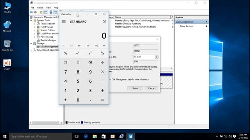Screen dimensions: 250x140
Task: Click the digit 1 key
Action: click(x=65, y=91)
